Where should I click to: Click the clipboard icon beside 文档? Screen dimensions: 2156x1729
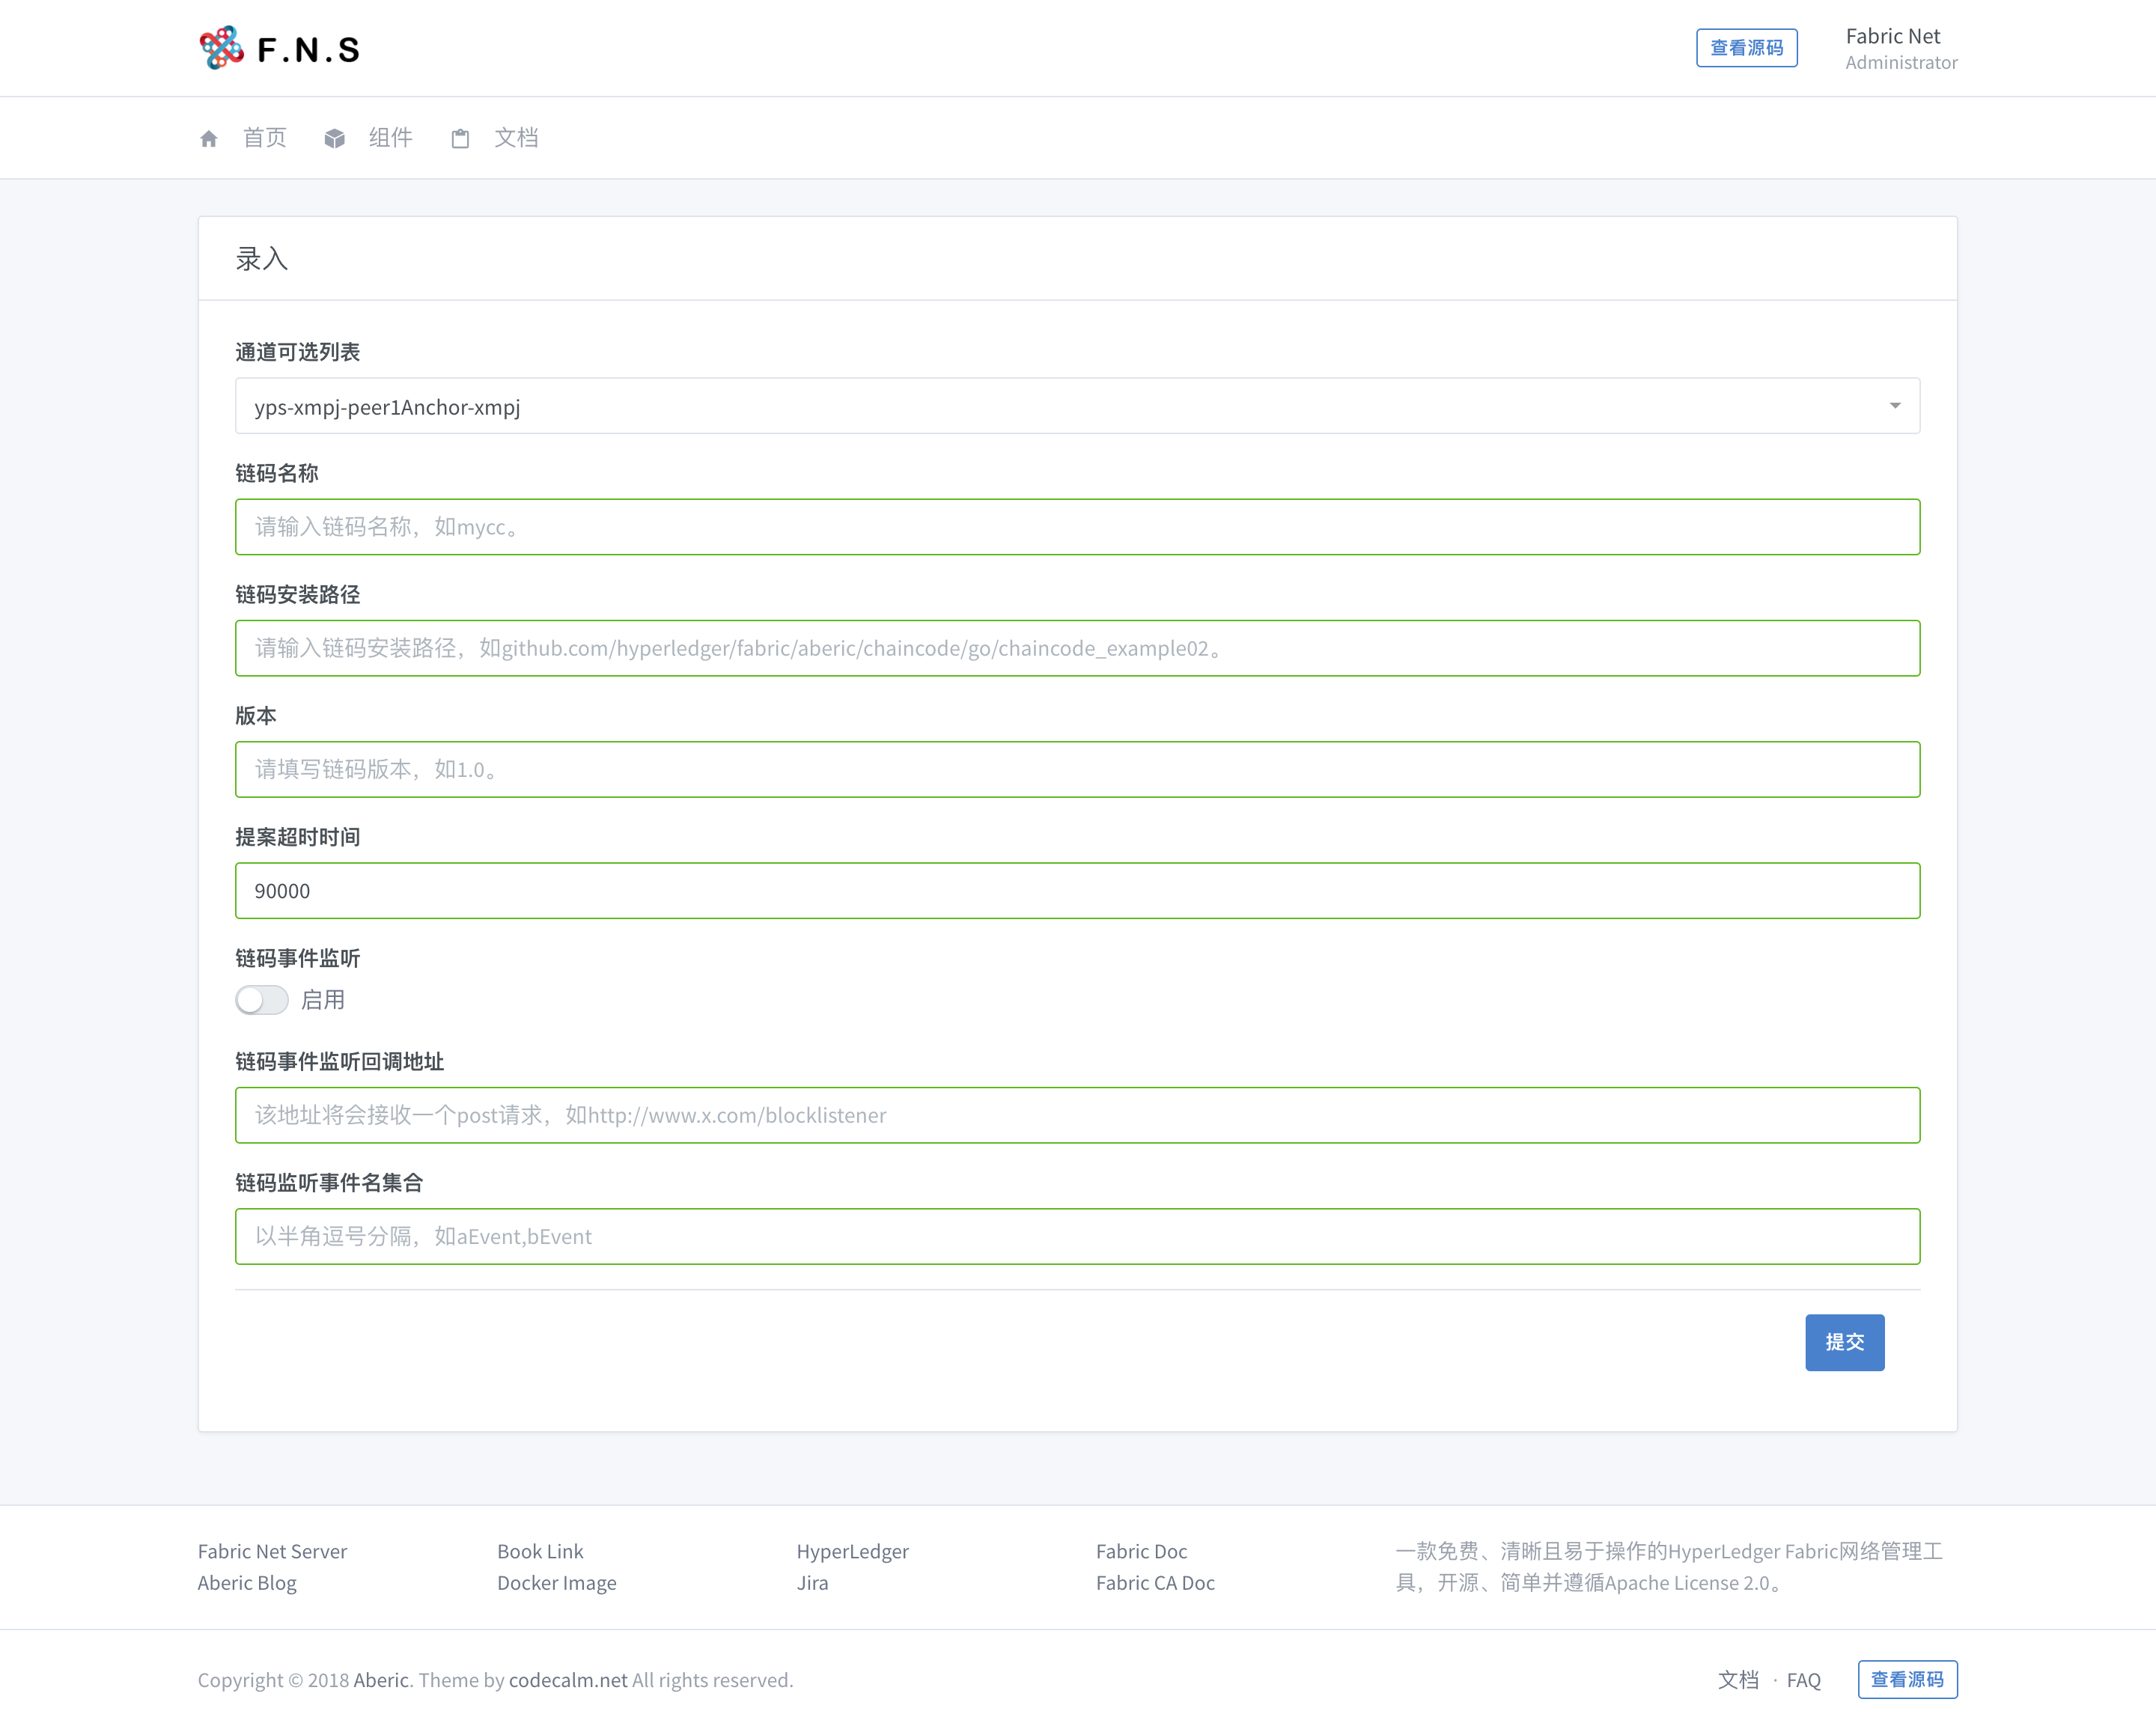point(460,139)
